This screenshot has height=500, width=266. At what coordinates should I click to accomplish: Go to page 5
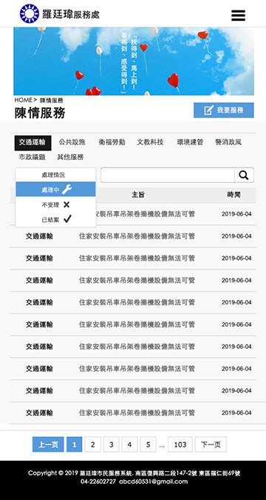tap(148, 444)
